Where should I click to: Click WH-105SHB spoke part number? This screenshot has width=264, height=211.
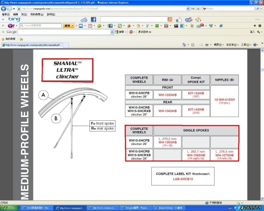(x=167, y=142)
